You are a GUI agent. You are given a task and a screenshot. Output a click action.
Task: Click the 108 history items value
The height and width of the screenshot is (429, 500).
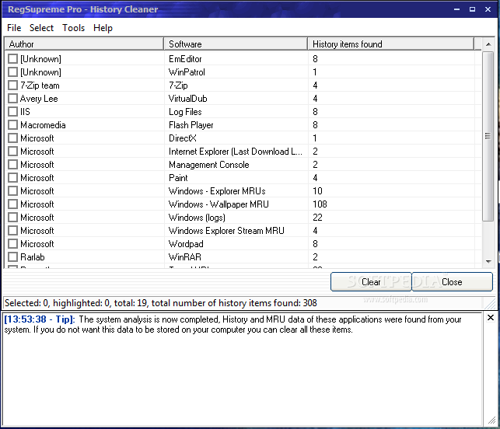[x=320, y=204]
